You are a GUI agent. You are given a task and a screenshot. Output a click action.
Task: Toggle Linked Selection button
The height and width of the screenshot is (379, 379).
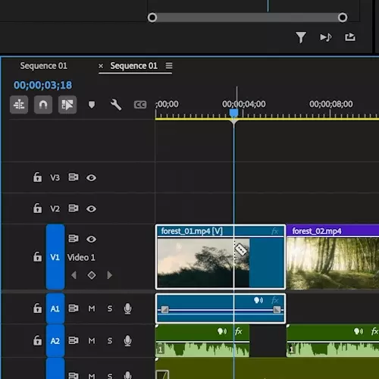click(67, 105)
